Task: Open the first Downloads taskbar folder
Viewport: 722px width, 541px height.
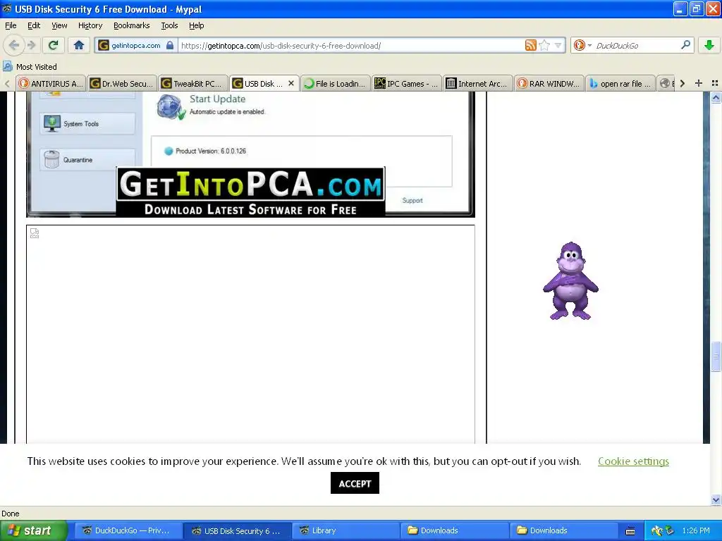Action: click(x=456, y=530)
